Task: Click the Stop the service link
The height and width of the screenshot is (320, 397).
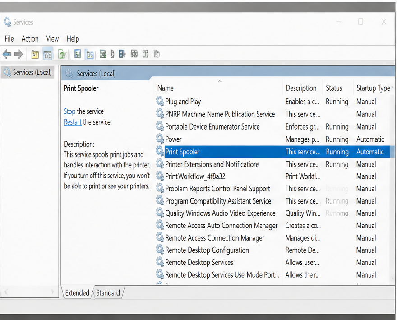Action: coord(69,111)
